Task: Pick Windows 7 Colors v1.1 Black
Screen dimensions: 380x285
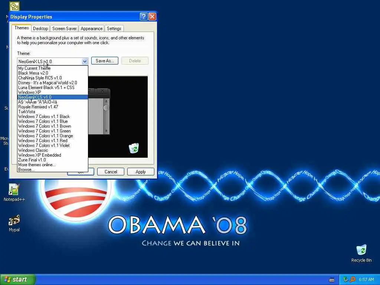Action: (x=53, y=117)
